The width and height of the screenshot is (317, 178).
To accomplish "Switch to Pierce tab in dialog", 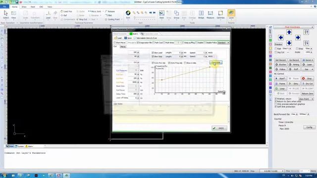I will (123, 46).
